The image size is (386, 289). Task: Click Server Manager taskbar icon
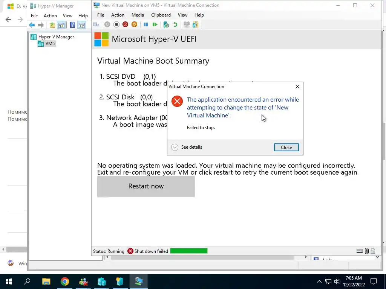pos(120,281)
